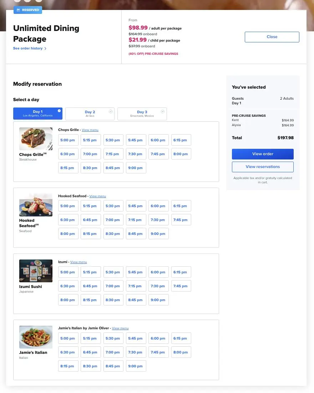
Task: Click the checkmark icon on Day 1 tab
Action: [59, 111]
